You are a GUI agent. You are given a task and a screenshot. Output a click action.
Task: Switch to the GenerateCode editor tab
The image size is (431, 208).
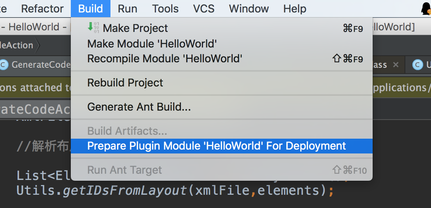click(39, 65)
